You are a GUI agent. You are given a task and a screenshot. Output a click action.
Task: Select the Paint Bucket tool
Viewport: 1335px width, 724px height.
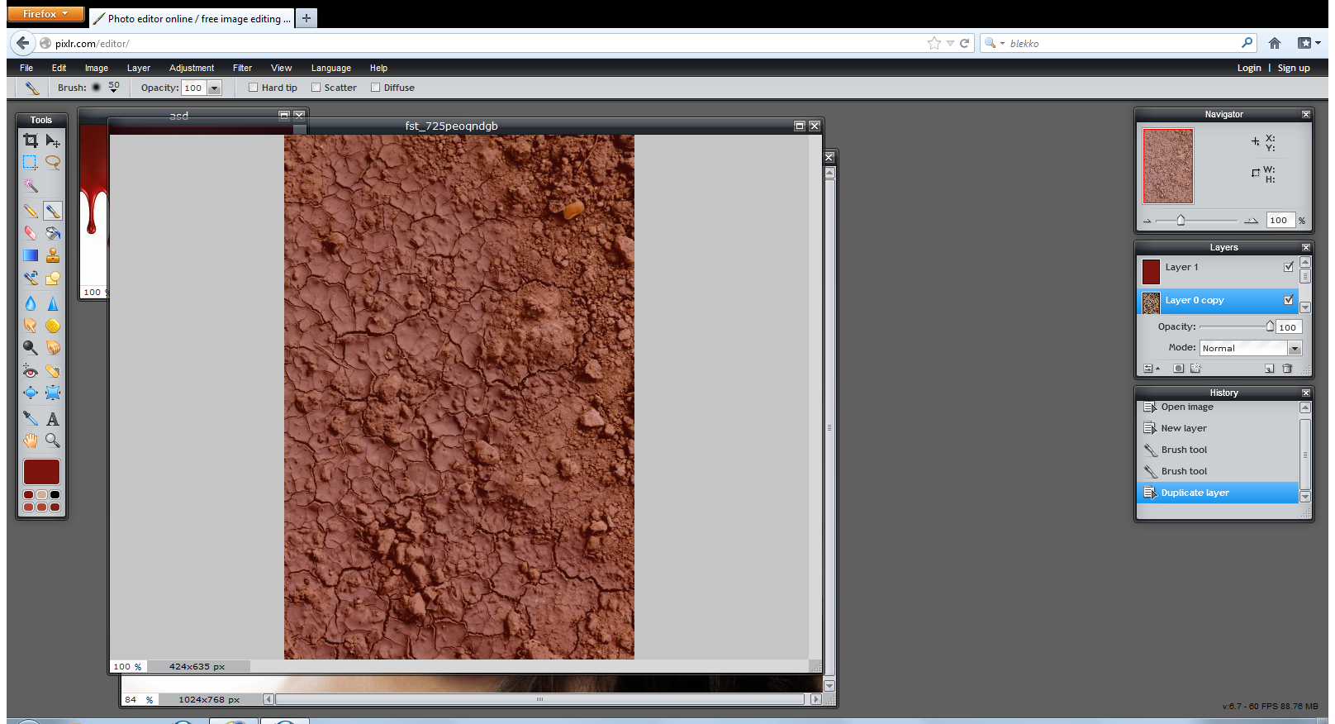(53, 233)
